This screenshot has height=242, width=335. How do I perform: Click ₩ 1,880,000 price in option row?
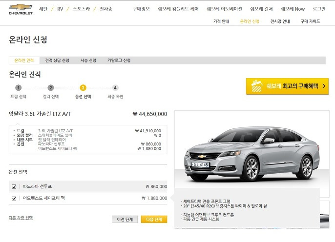154,198
